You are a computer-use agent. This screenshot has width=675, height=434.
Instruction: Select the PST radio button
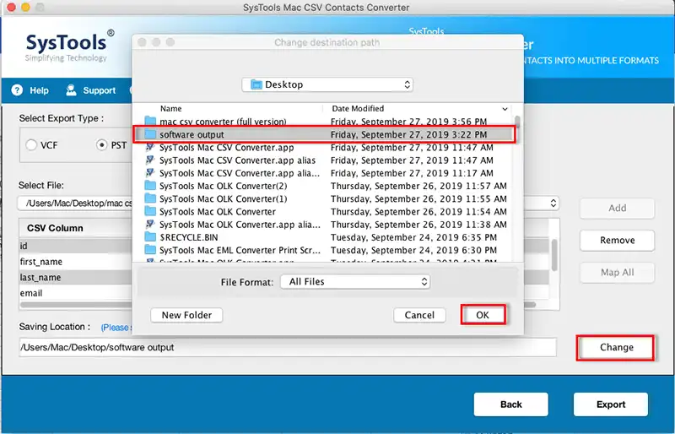click(101, 145)
